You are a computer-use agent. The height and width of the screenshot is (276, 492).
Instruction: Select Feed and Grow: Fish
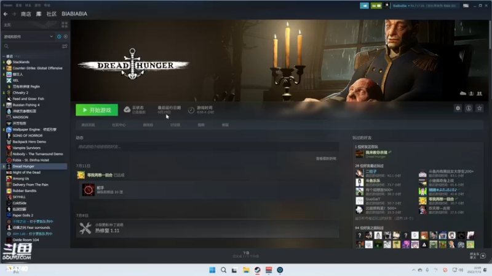coord(28,99)
